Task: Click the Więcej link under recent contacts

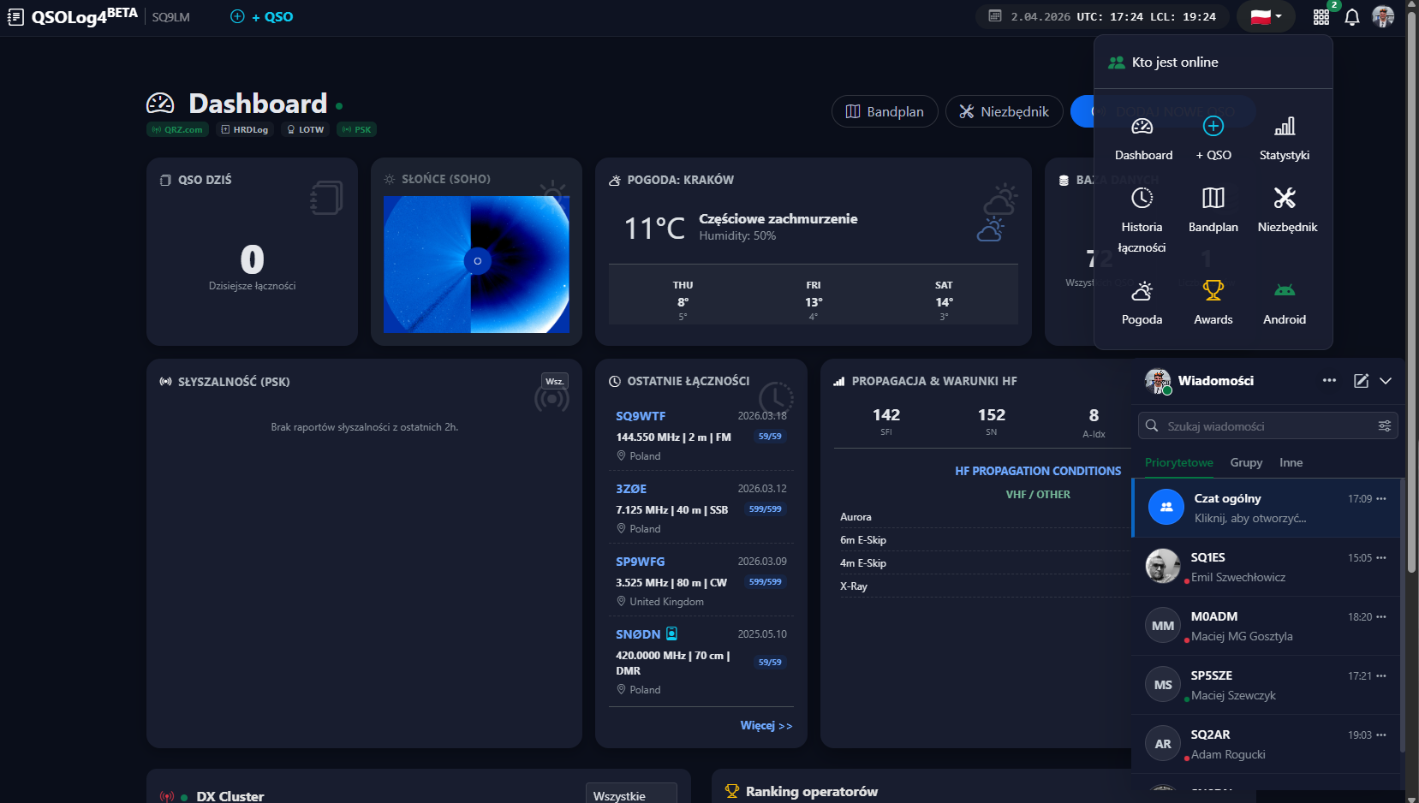Action: coord(766,725)
